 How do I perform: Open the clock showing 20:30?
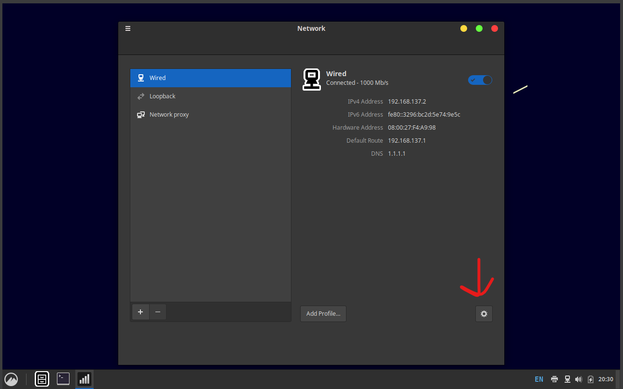pyautogui.click(x=606, y=379)
